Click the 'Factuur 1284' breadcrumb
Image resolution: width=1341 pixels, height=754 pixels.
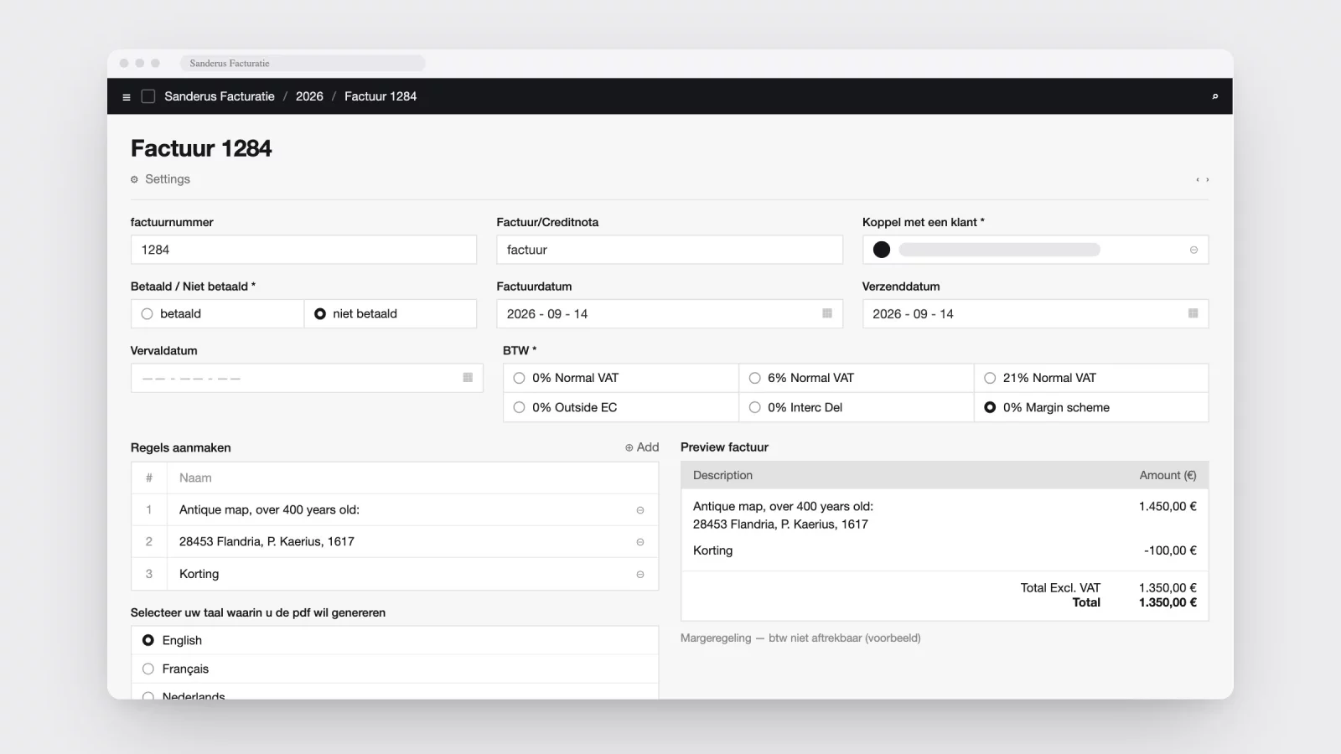(x=381, y=96)
